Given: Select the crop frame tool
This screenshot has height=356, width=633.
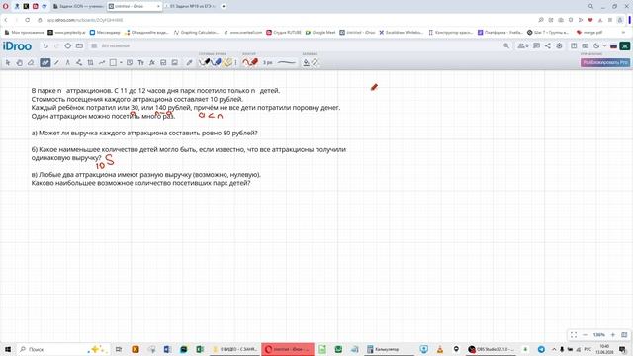Looking at the screenshot, I should (90, 62).
